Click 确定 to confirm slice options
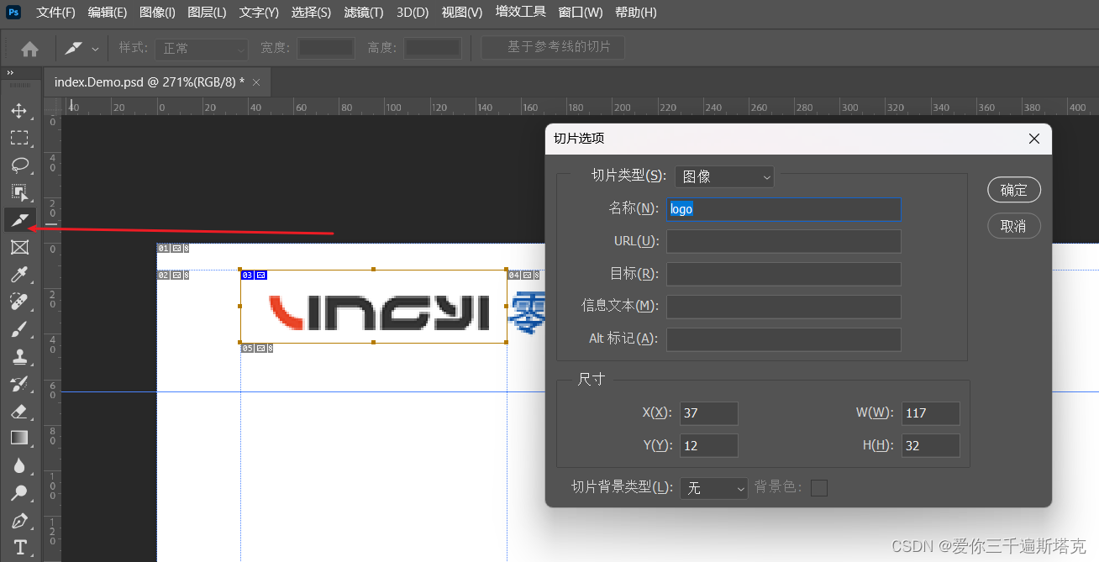The image size is (1099, 562). [x=1014, y=190]
